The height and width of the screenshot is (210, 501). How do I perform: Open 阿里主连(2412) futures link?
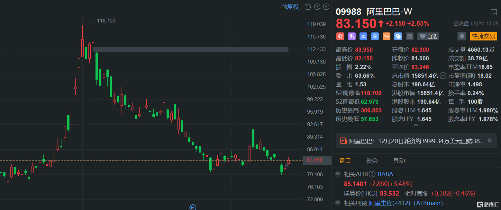[x=406, y=203]
